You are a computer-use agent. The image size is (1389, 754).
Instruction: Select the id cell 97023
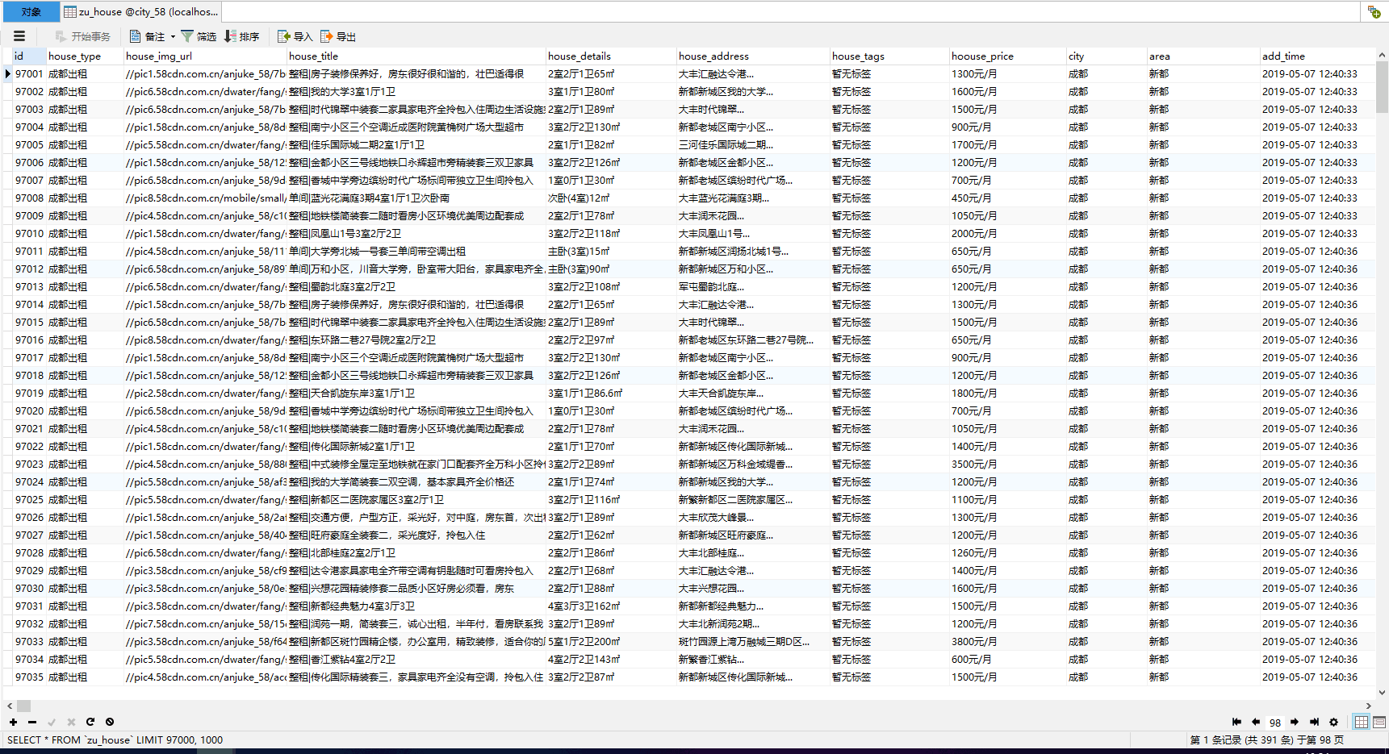(x=29, y=464)
